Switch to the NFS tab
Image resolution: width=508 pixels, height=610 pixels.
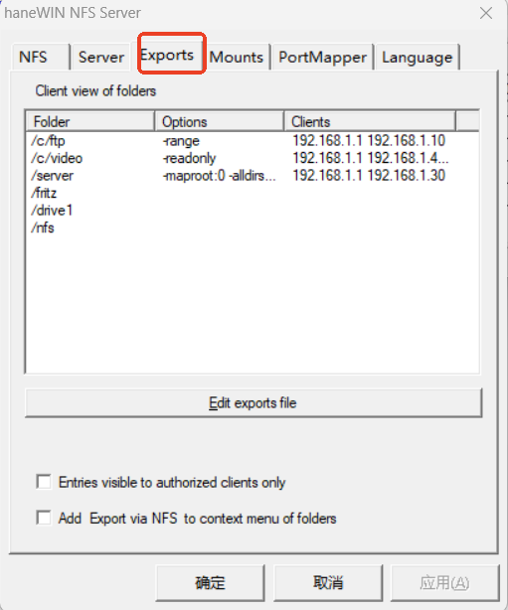(x=41, y=58)
